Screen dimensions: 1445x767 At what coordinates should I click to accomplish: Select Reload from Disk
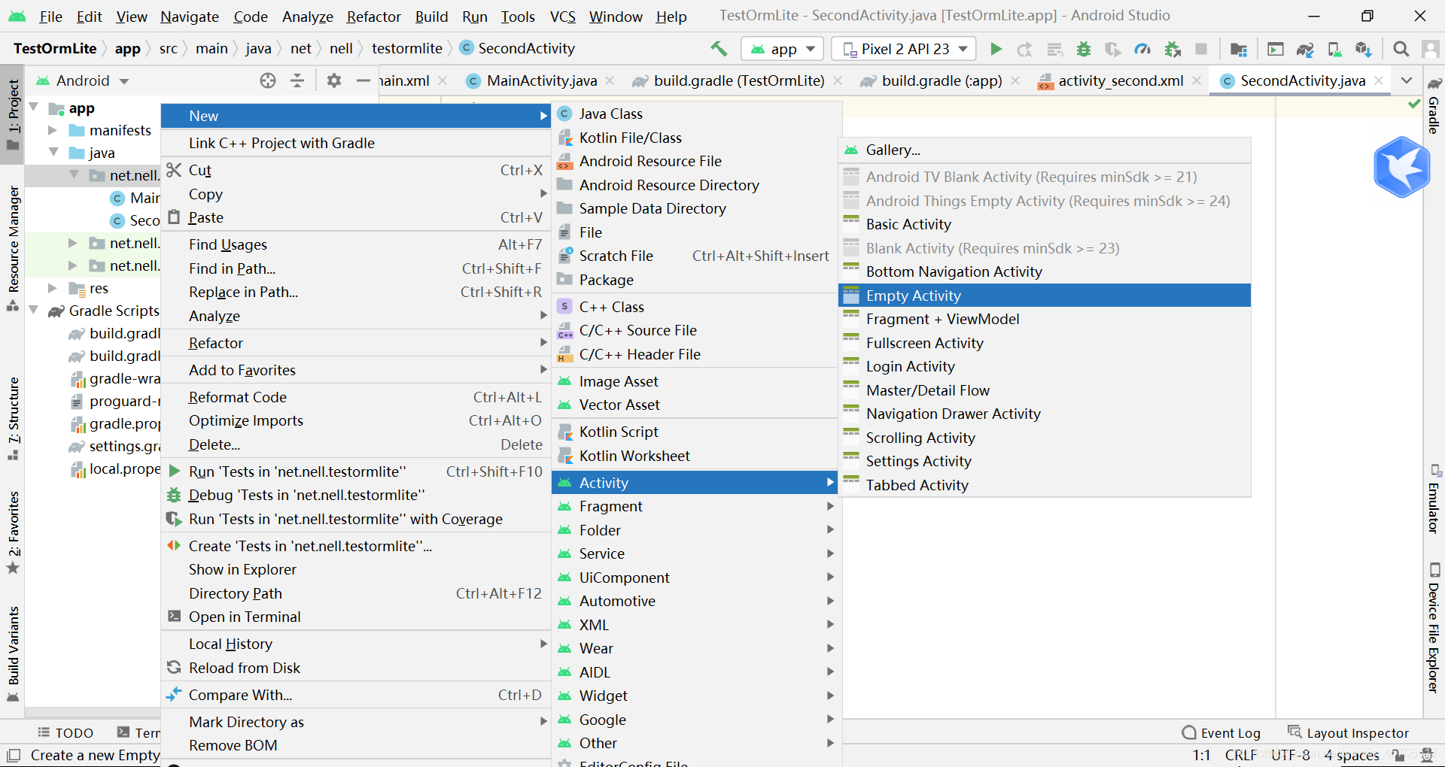[x=356, y=668]
